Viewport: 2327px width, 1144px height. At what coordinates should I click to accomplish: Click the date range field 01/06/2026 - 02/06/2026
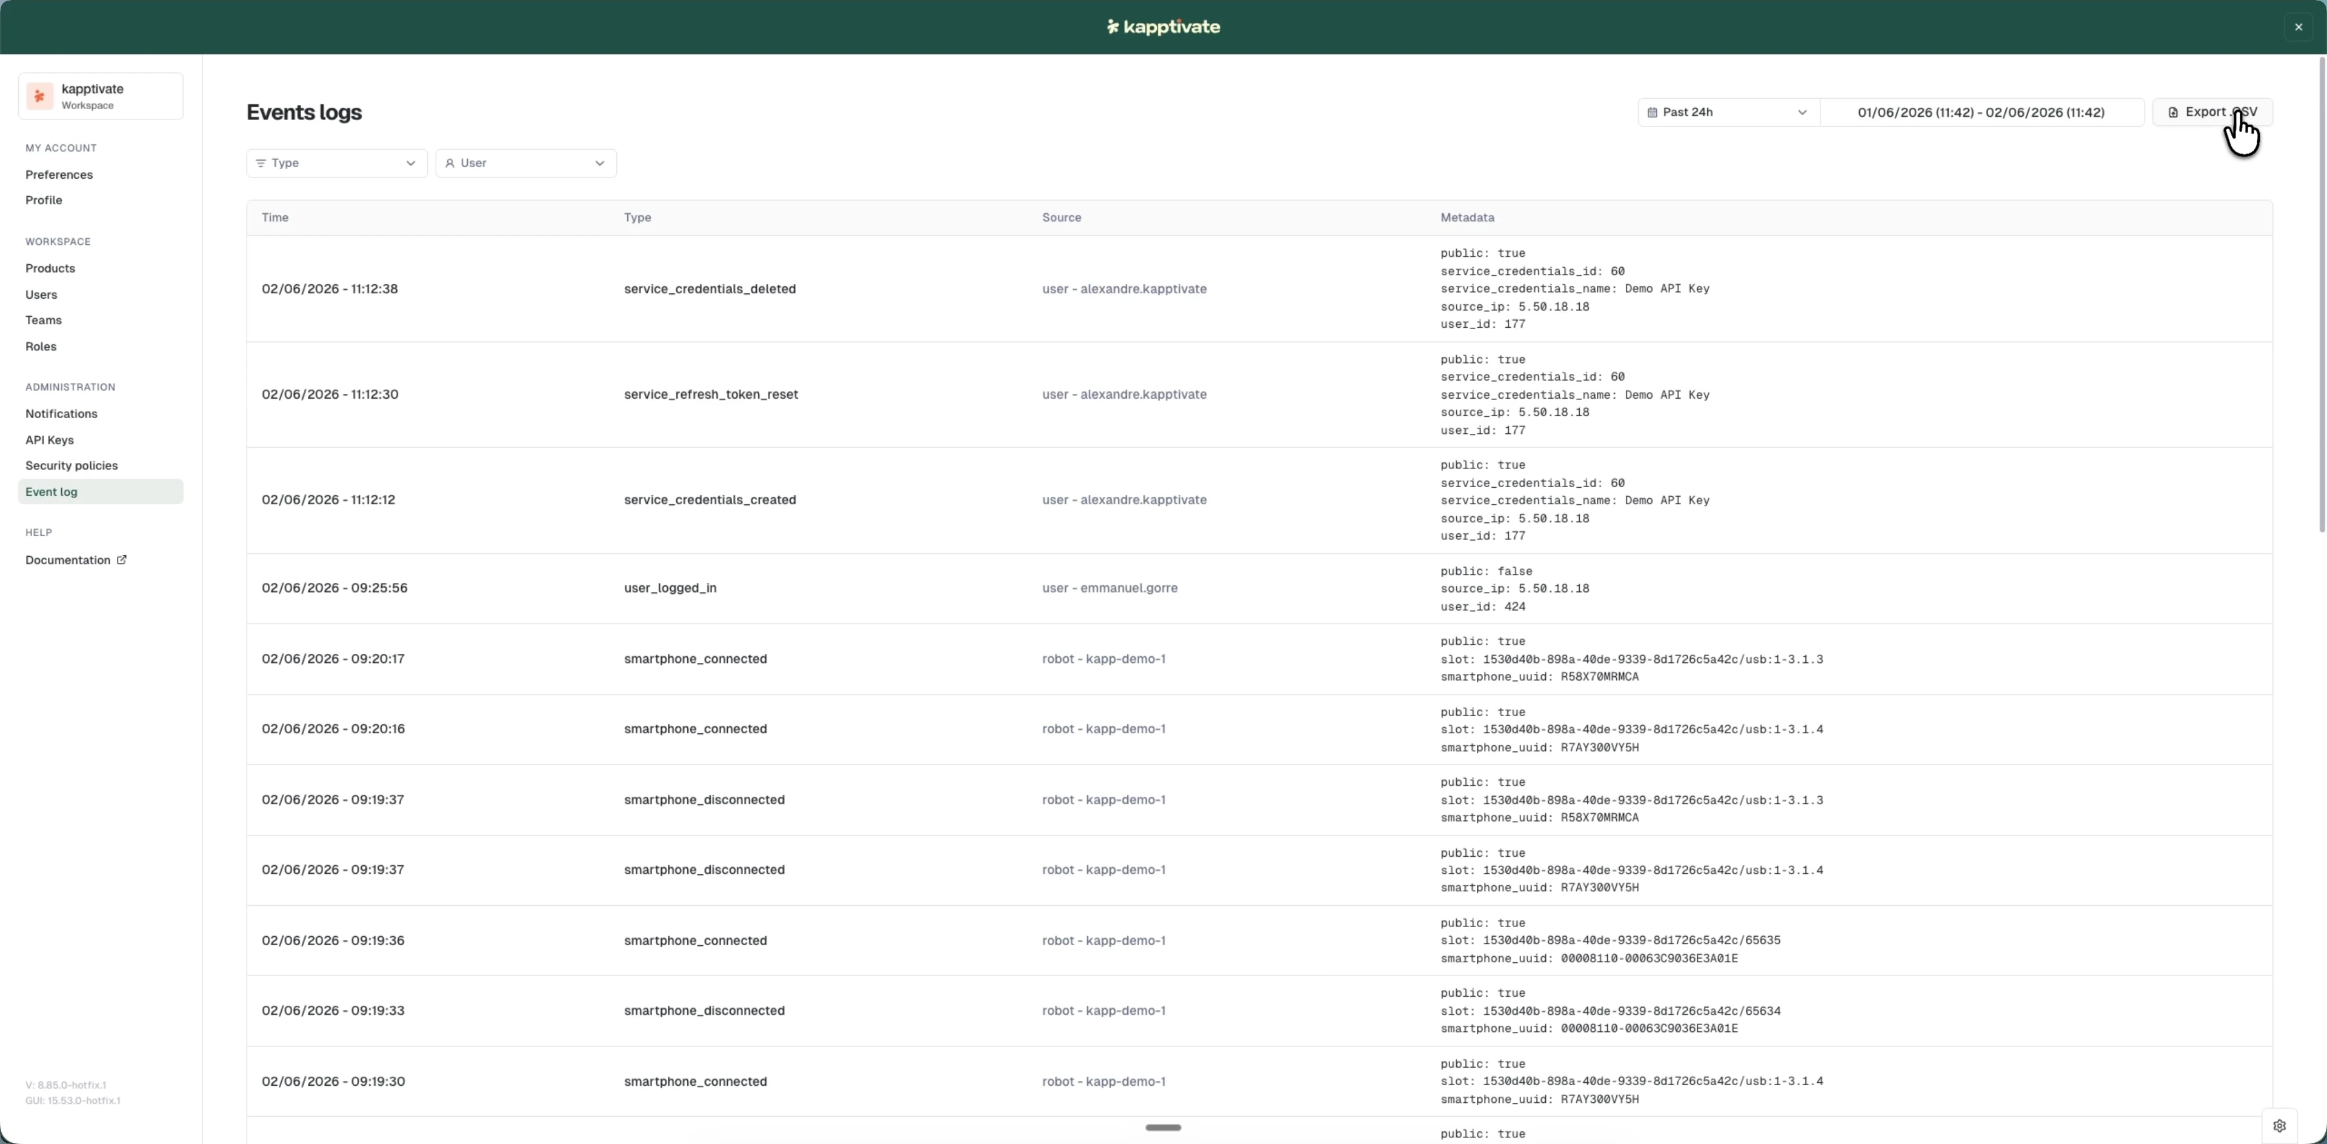tap(1981, 113)
